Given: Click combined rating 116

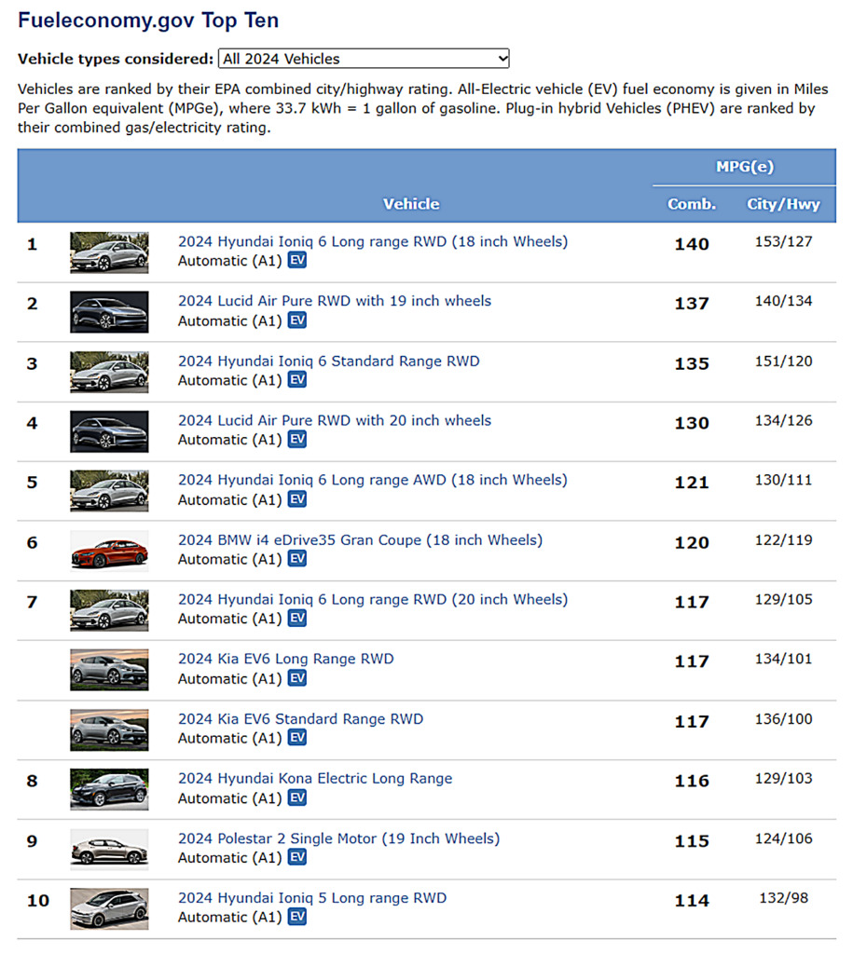Looking at the screenshot, I should [692, 782].
